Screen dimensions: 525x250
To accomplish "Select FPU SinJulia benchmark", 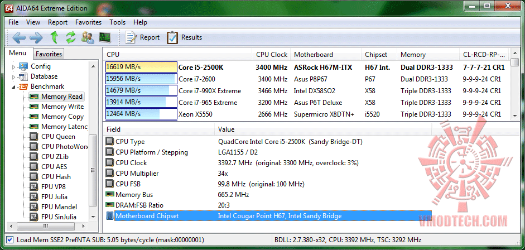I will point(59,217).
